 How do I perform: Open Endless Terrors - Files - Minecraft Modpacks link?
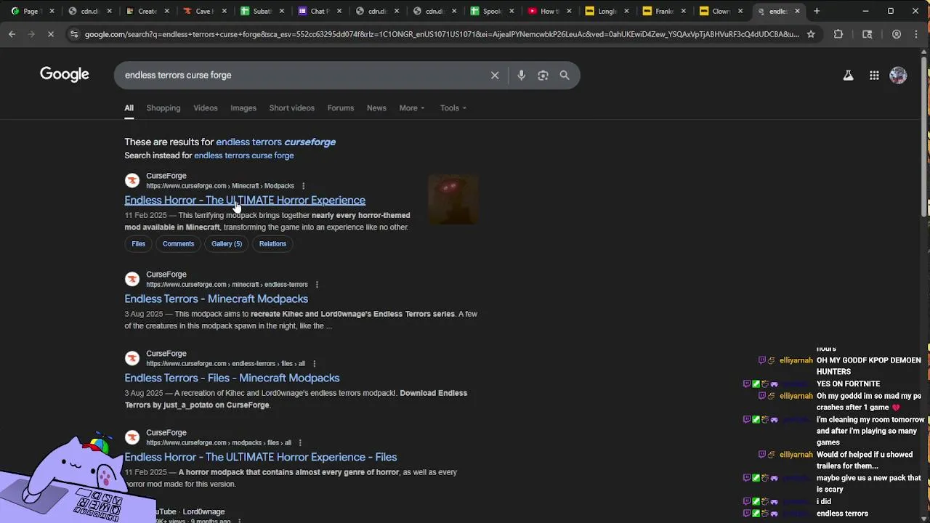(232, 378)
